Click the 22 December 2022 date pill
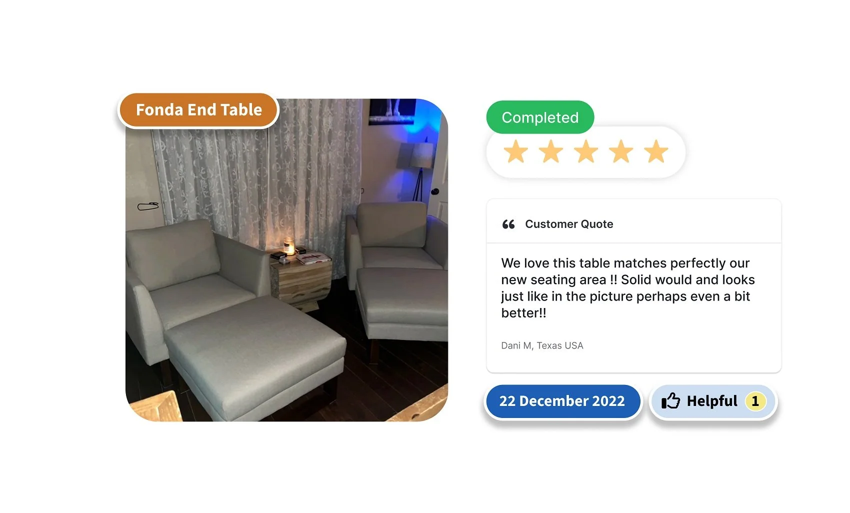 tap(562, 401)
